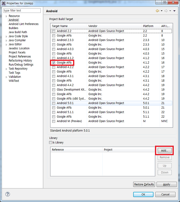Sort by Vendor column header
This screenshot has width=180, height=202.
click(114, 26)
